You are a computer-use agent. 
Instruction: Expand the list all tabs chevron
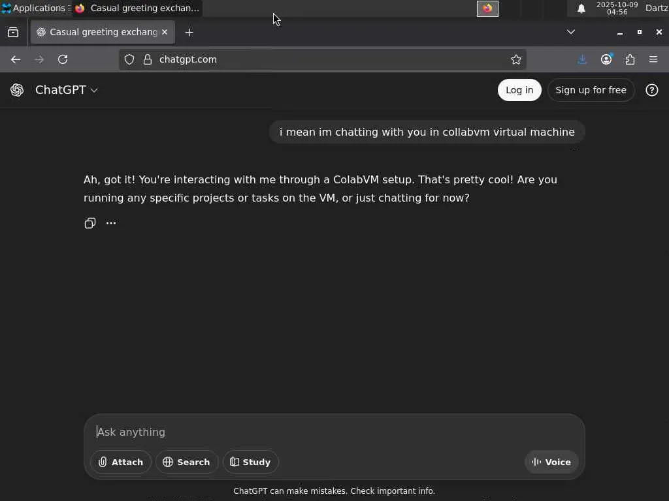(571, 32)
